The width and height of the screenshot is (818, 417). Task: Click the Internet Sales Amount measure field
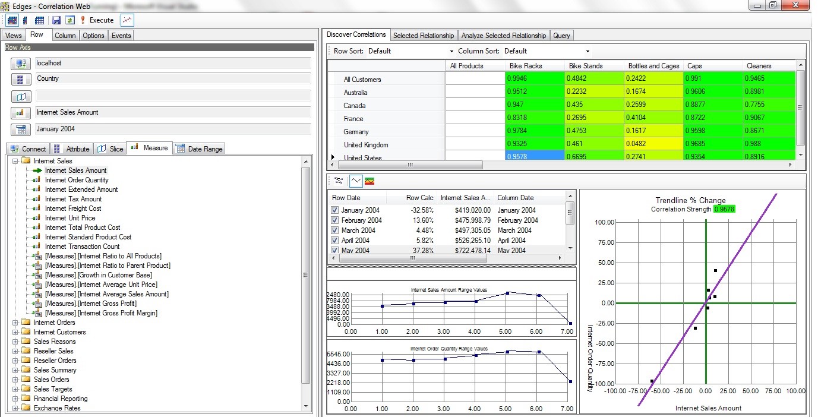click(172, 112)
